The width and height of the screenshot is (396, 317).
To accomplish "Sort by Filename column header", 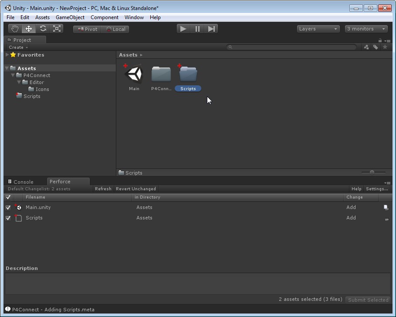I will click(x=77, y=197).
